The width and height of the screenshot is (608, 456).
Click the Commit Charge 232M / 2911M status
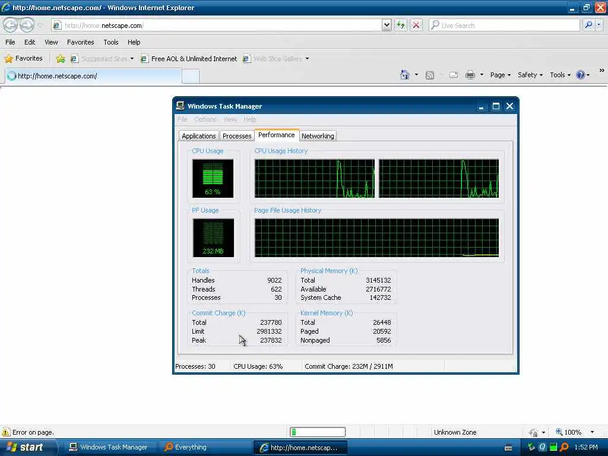[x=349, y=366]
